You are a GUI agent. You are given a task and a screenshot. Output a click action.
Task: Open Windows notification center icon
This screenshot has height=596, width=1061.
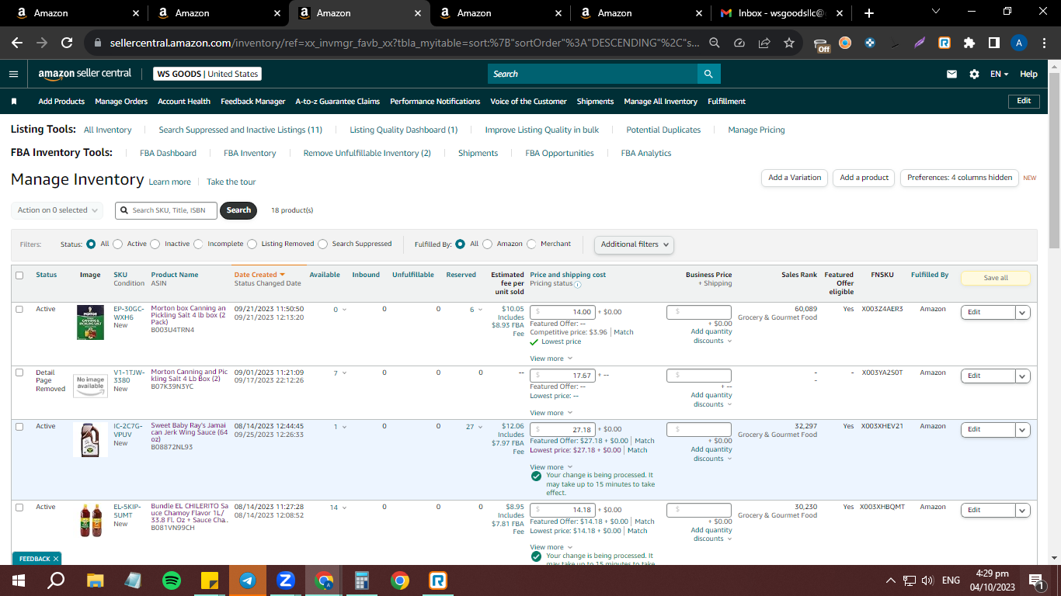(x=1035, y=580)
